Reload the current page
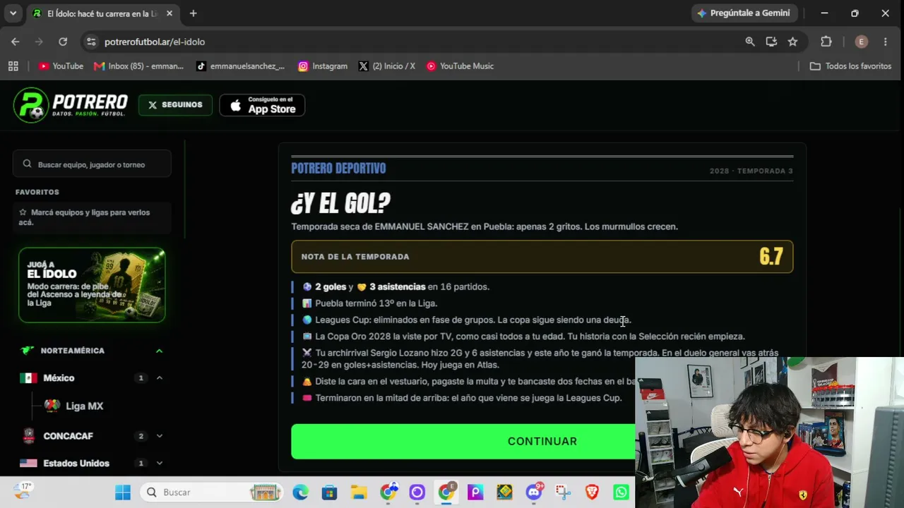 63,42
